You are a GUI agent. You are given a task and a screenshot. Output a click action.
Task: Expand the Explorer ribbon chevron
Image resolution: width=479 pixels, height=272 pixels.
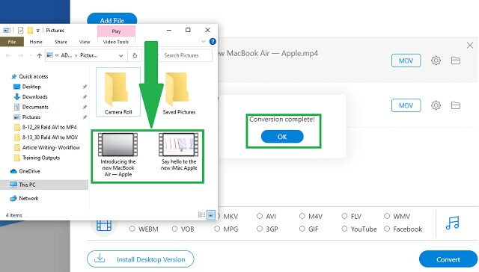tap(203, 41)
